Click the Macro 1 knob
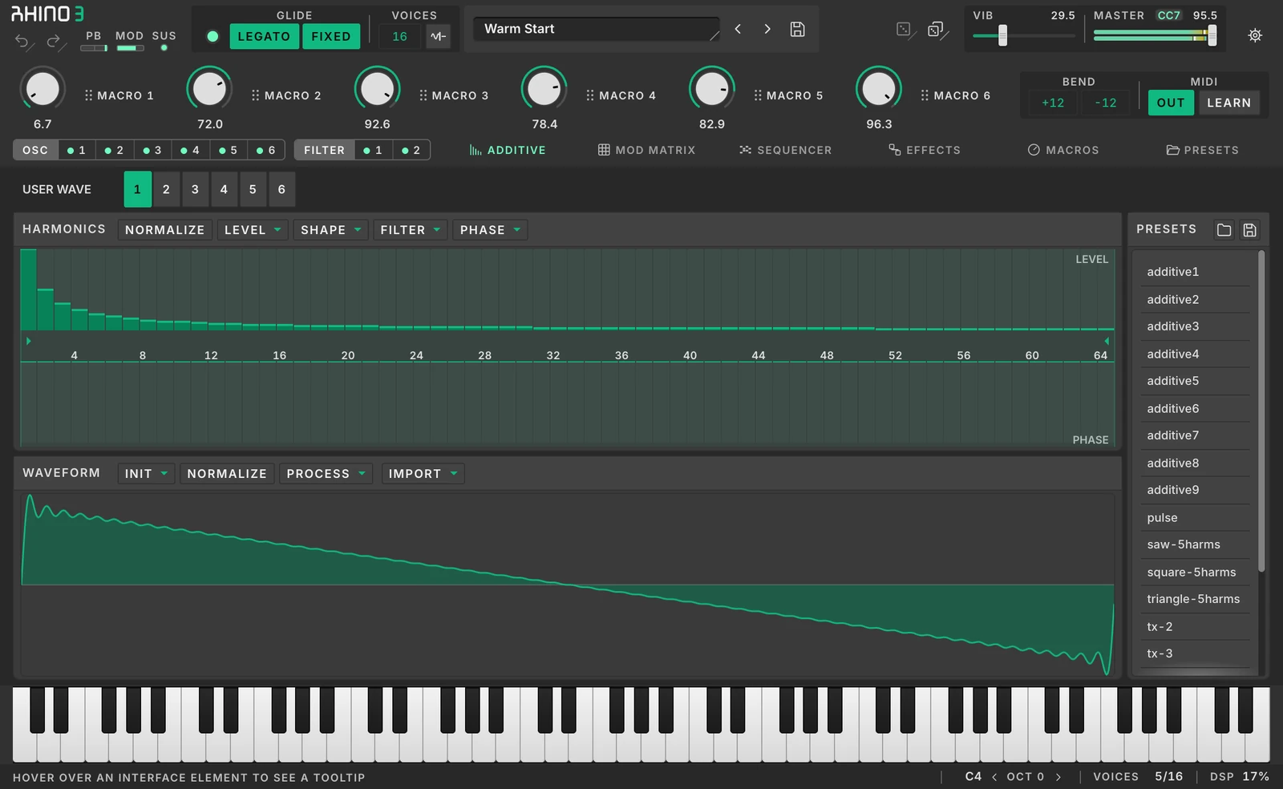Viewport: 1283px width, 789px height. pyautogui.click(x=42, y=89)
